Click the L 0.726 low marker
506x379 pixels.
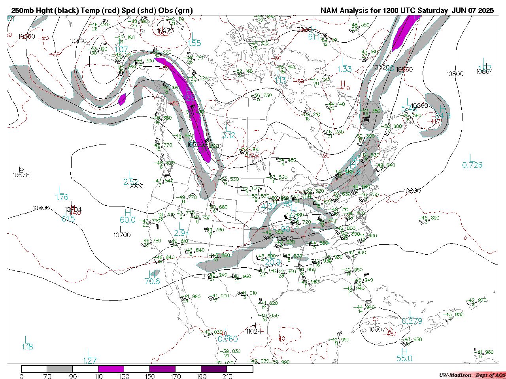(472, 162)
